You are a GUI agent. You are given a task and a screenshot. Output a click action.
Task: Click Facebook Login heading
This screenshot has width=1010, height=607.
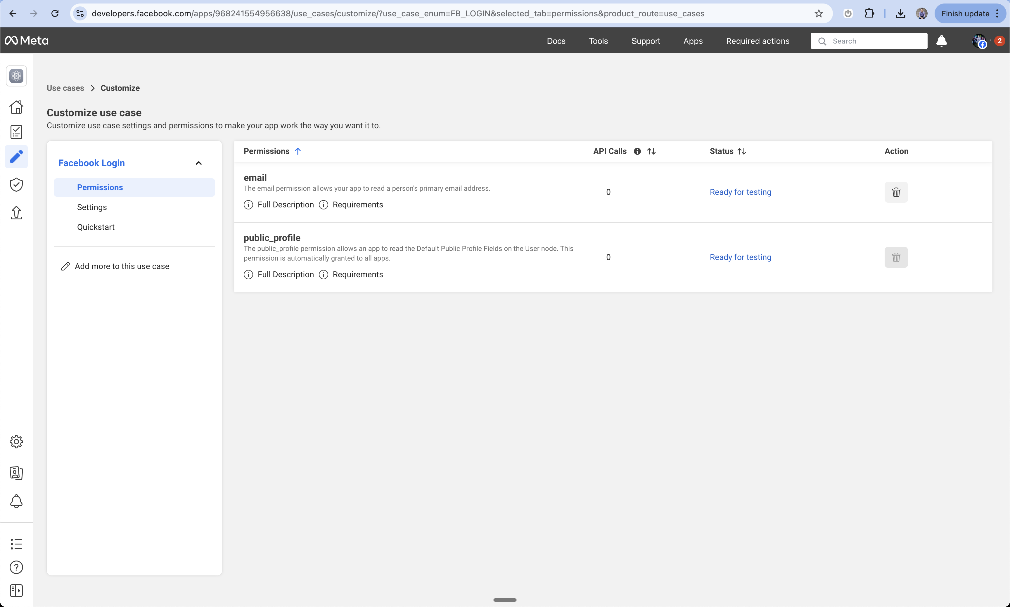91,163
